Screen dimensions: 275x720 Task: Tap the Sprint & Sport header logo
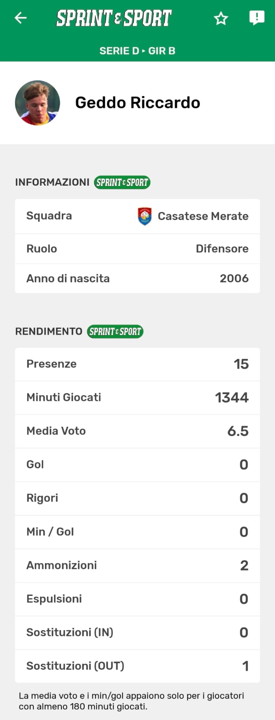pos(114,18)
